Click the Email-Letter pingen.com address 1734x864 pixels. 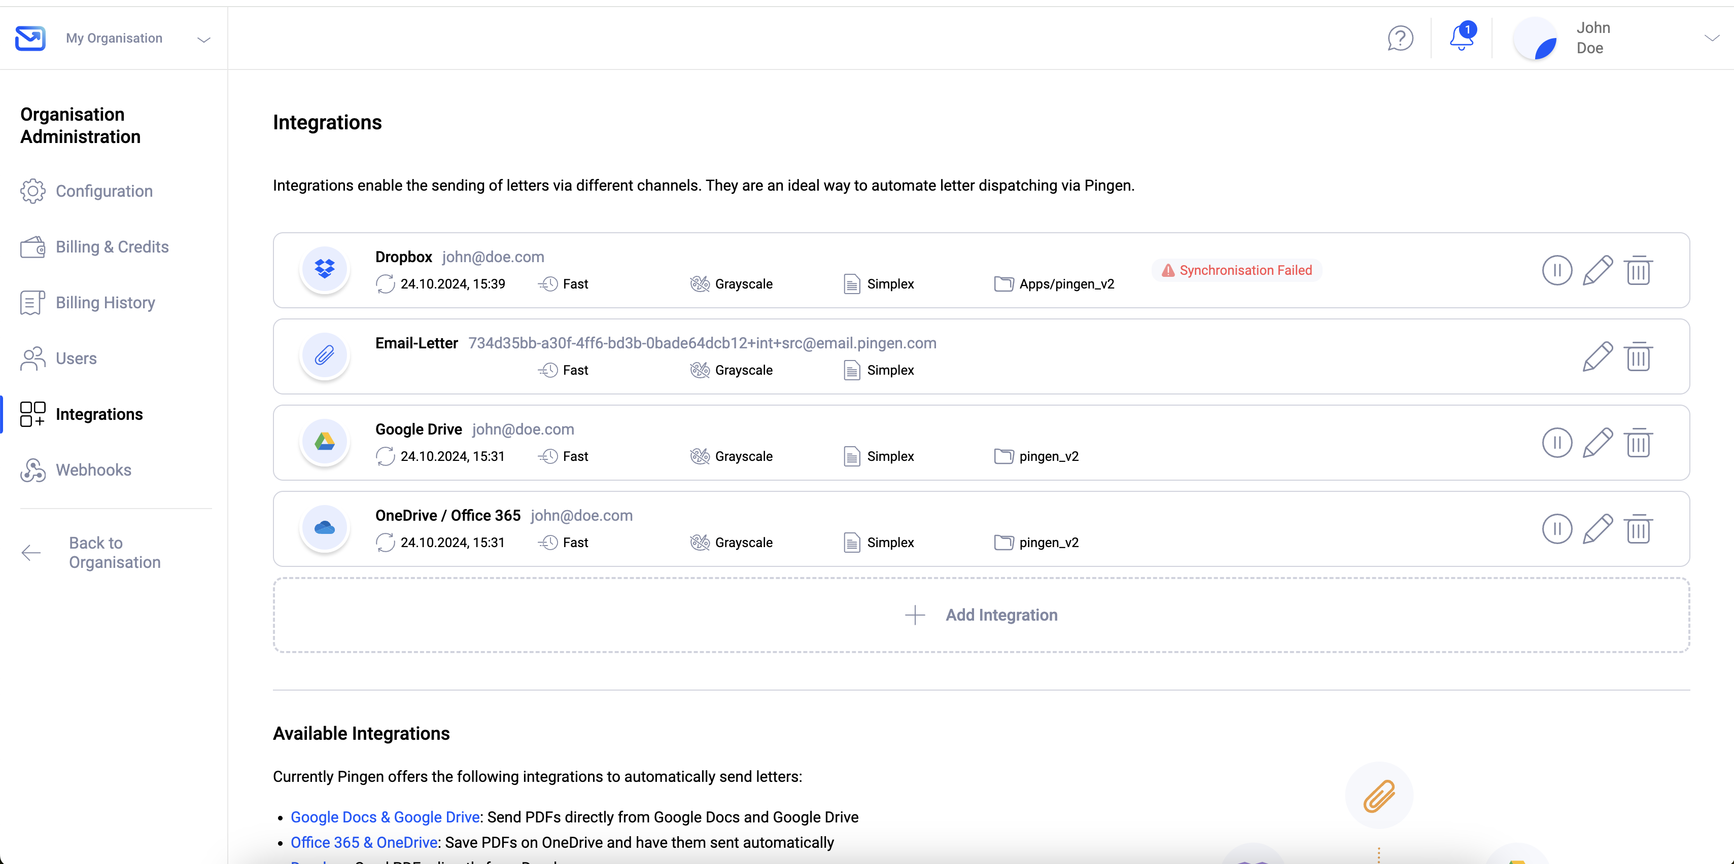pyautogui.click(x=702, y=343)
